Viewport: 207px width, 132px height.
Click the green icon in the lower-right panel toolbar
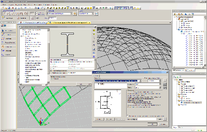[x=177, y=77]
